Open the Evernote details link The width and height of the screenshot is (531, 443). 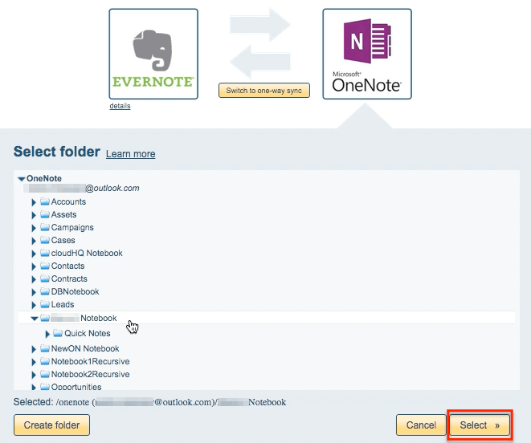tap(120, 106)
